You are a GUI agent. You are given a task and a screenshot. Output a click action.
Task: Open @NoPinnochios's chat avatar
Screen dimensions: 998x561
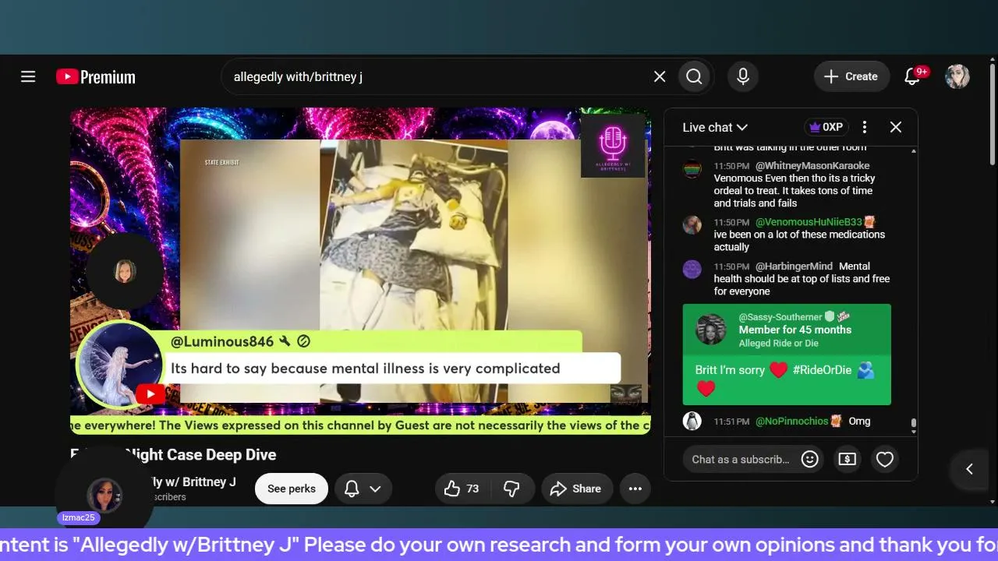(692, 421)
